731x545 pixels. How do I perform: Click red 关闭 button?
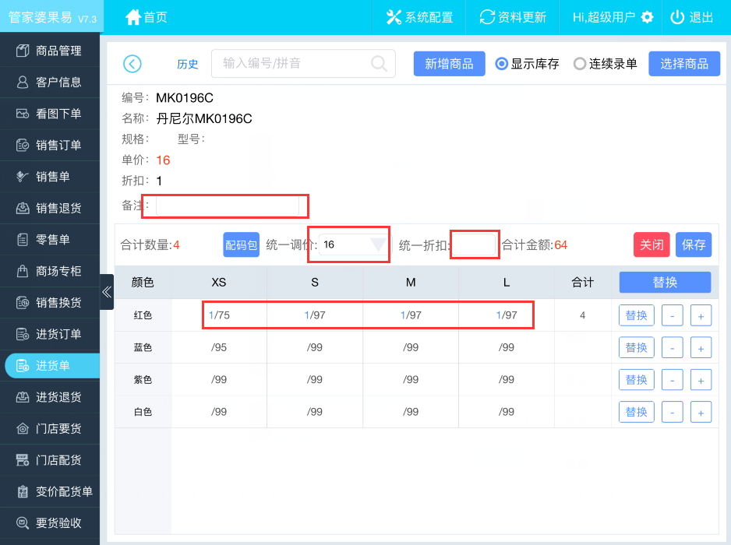[652, 245]
